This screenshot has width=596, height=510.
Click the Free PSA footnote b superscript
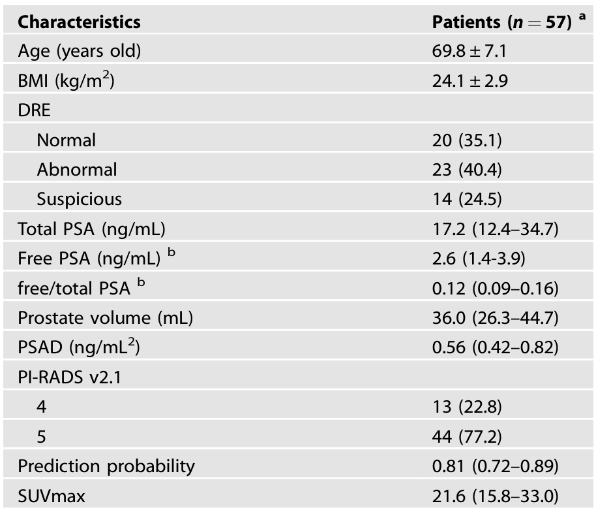coord(171,252)
